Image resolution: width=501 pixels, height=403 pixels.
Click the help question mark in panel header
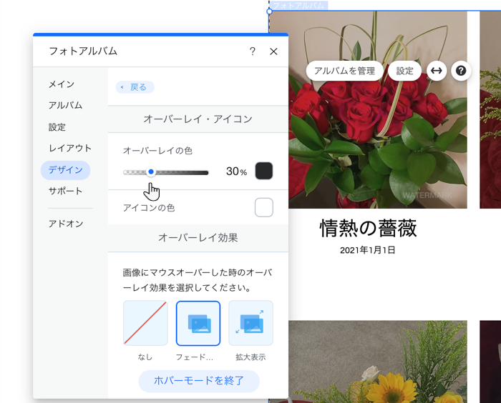pyautogui.click(x=252, y=51)
